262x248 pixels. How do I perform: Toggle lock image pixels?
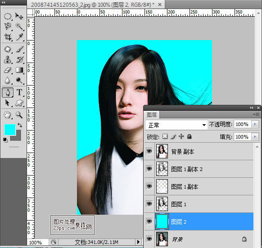(x=173, y=136)
